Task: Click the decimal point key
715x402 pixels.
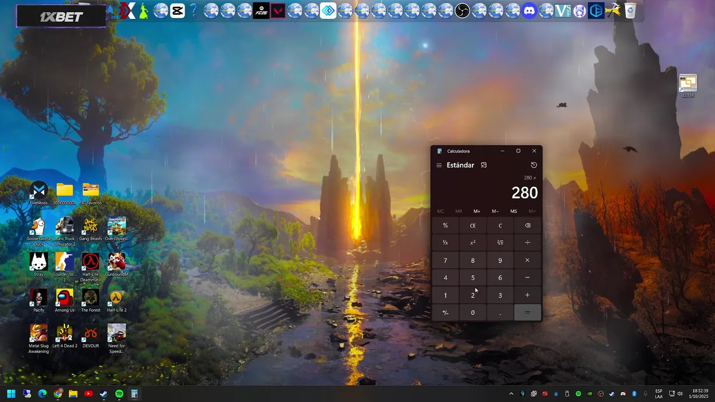Action: [x=500, y=313]
